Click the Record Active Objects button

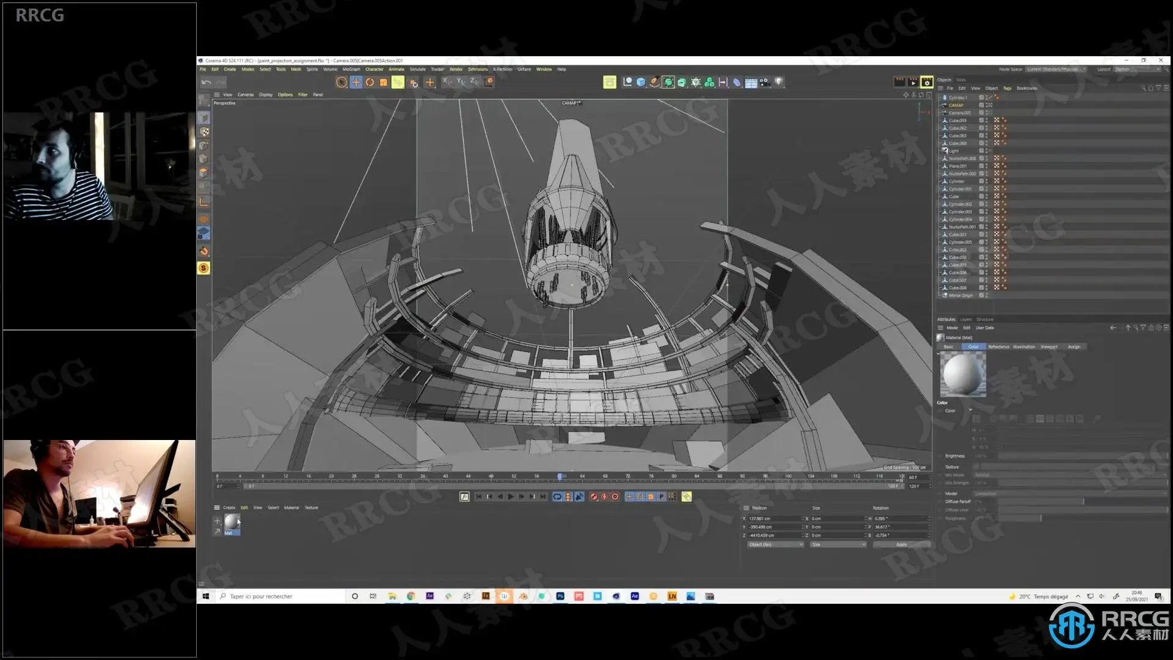coord(593,497)
